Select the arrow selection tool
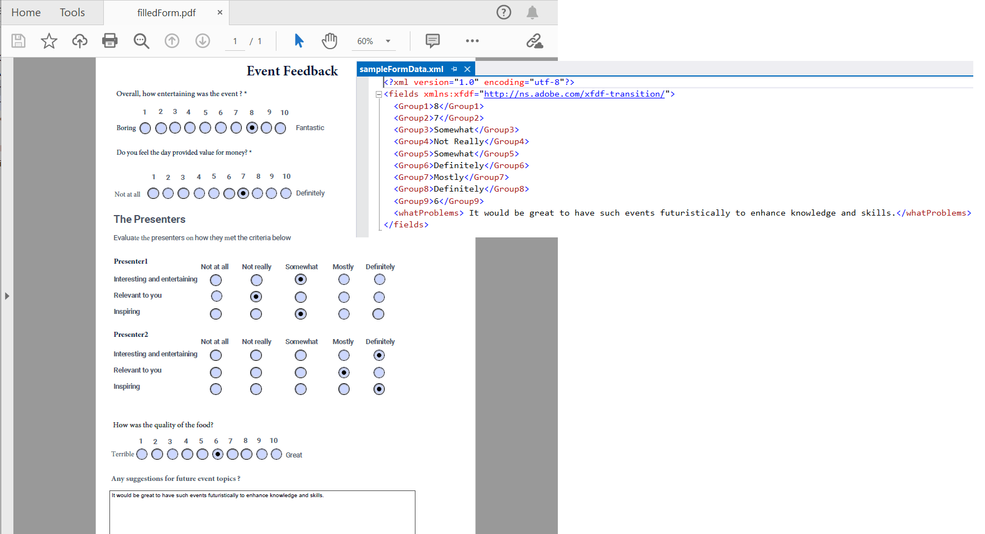Viewport: 985px width, 534px height. (299, 41)
